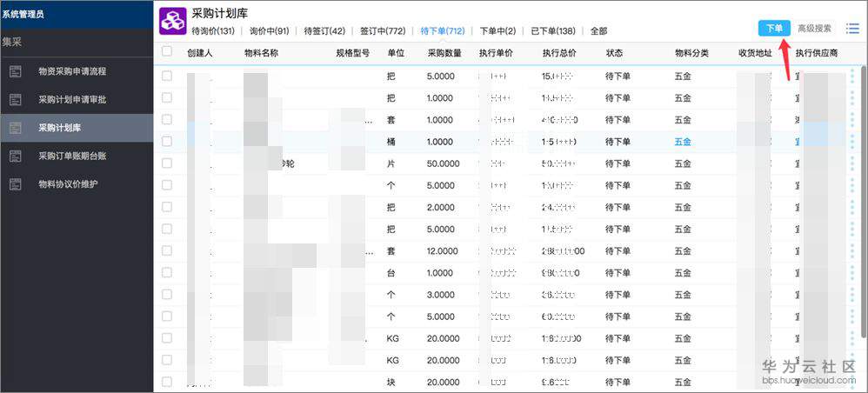Click the purple 采购计划库 cube logo

(x=173, y=21)
